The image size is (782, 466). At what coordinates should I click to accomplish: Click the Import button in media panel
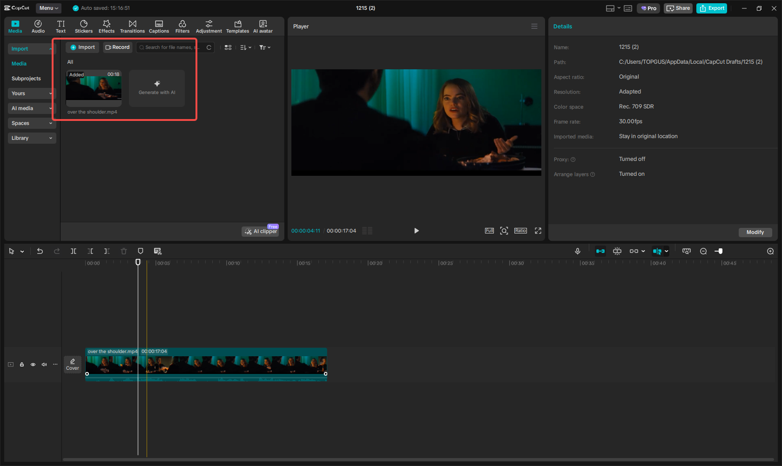(82, 47)
